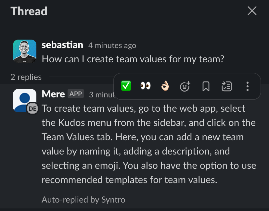Save message with the bookmark icon
The image size is (269, 211).
pos(206,86)
